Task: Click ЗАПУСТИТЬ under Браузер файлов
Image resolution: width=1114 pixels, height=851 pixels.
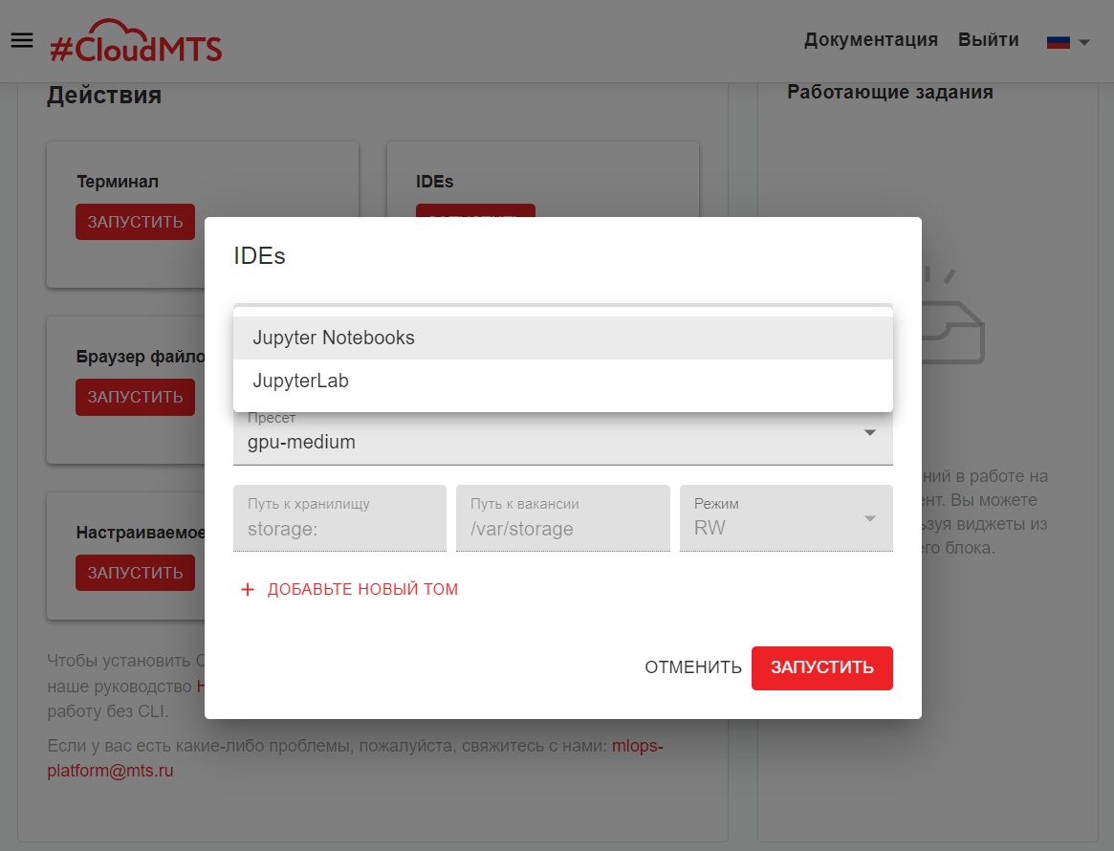Action: 135,397
